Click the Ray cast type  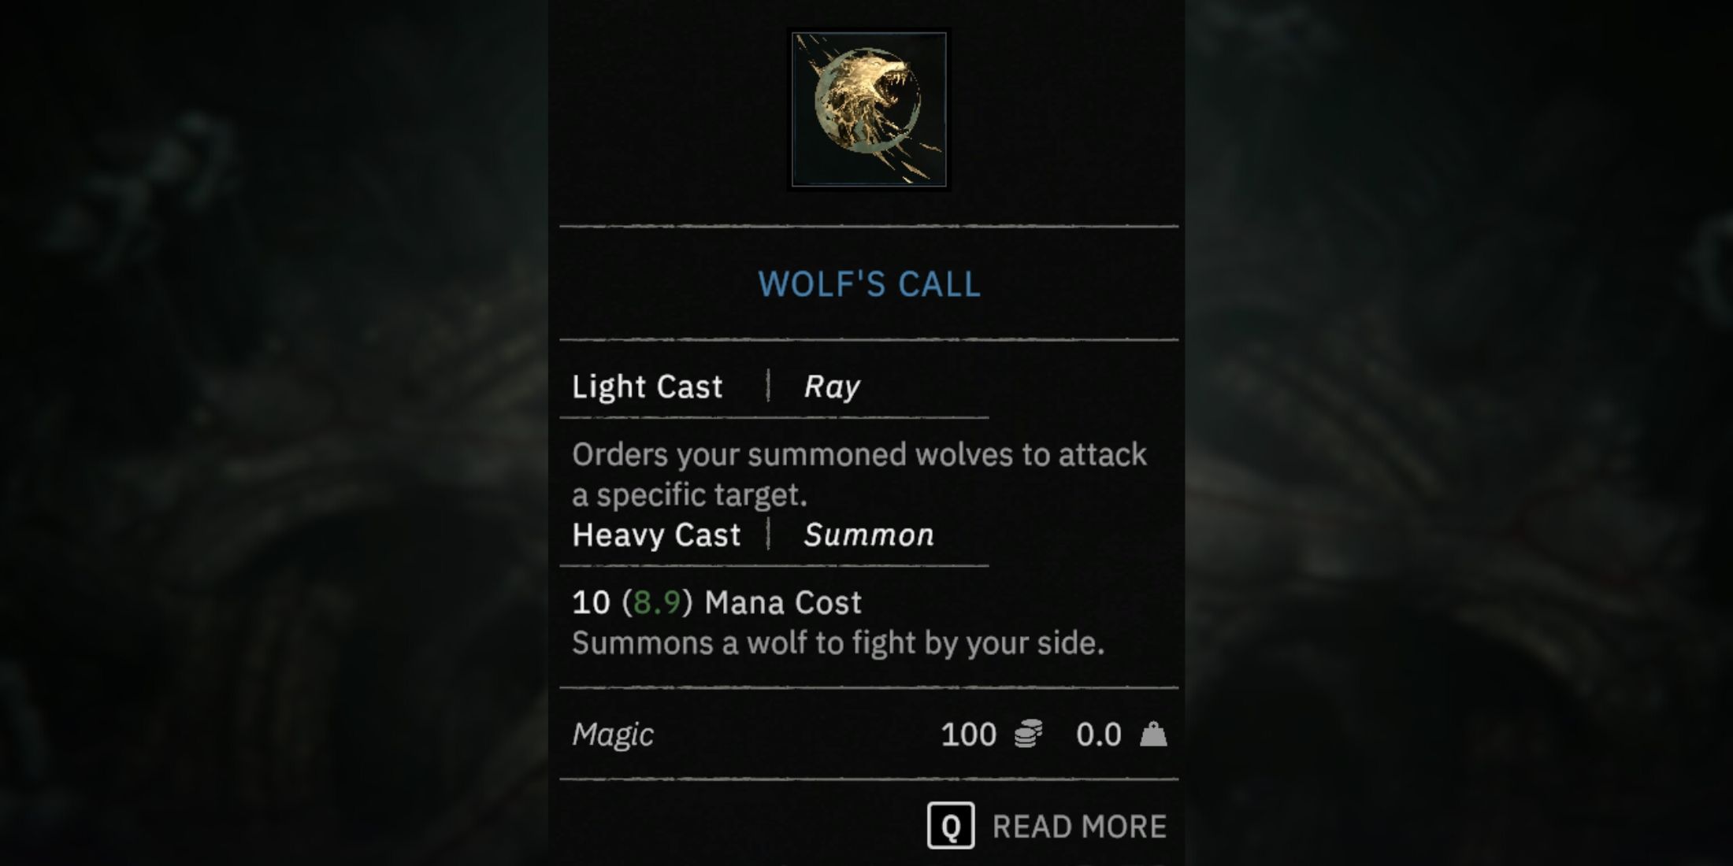[832, 387]
